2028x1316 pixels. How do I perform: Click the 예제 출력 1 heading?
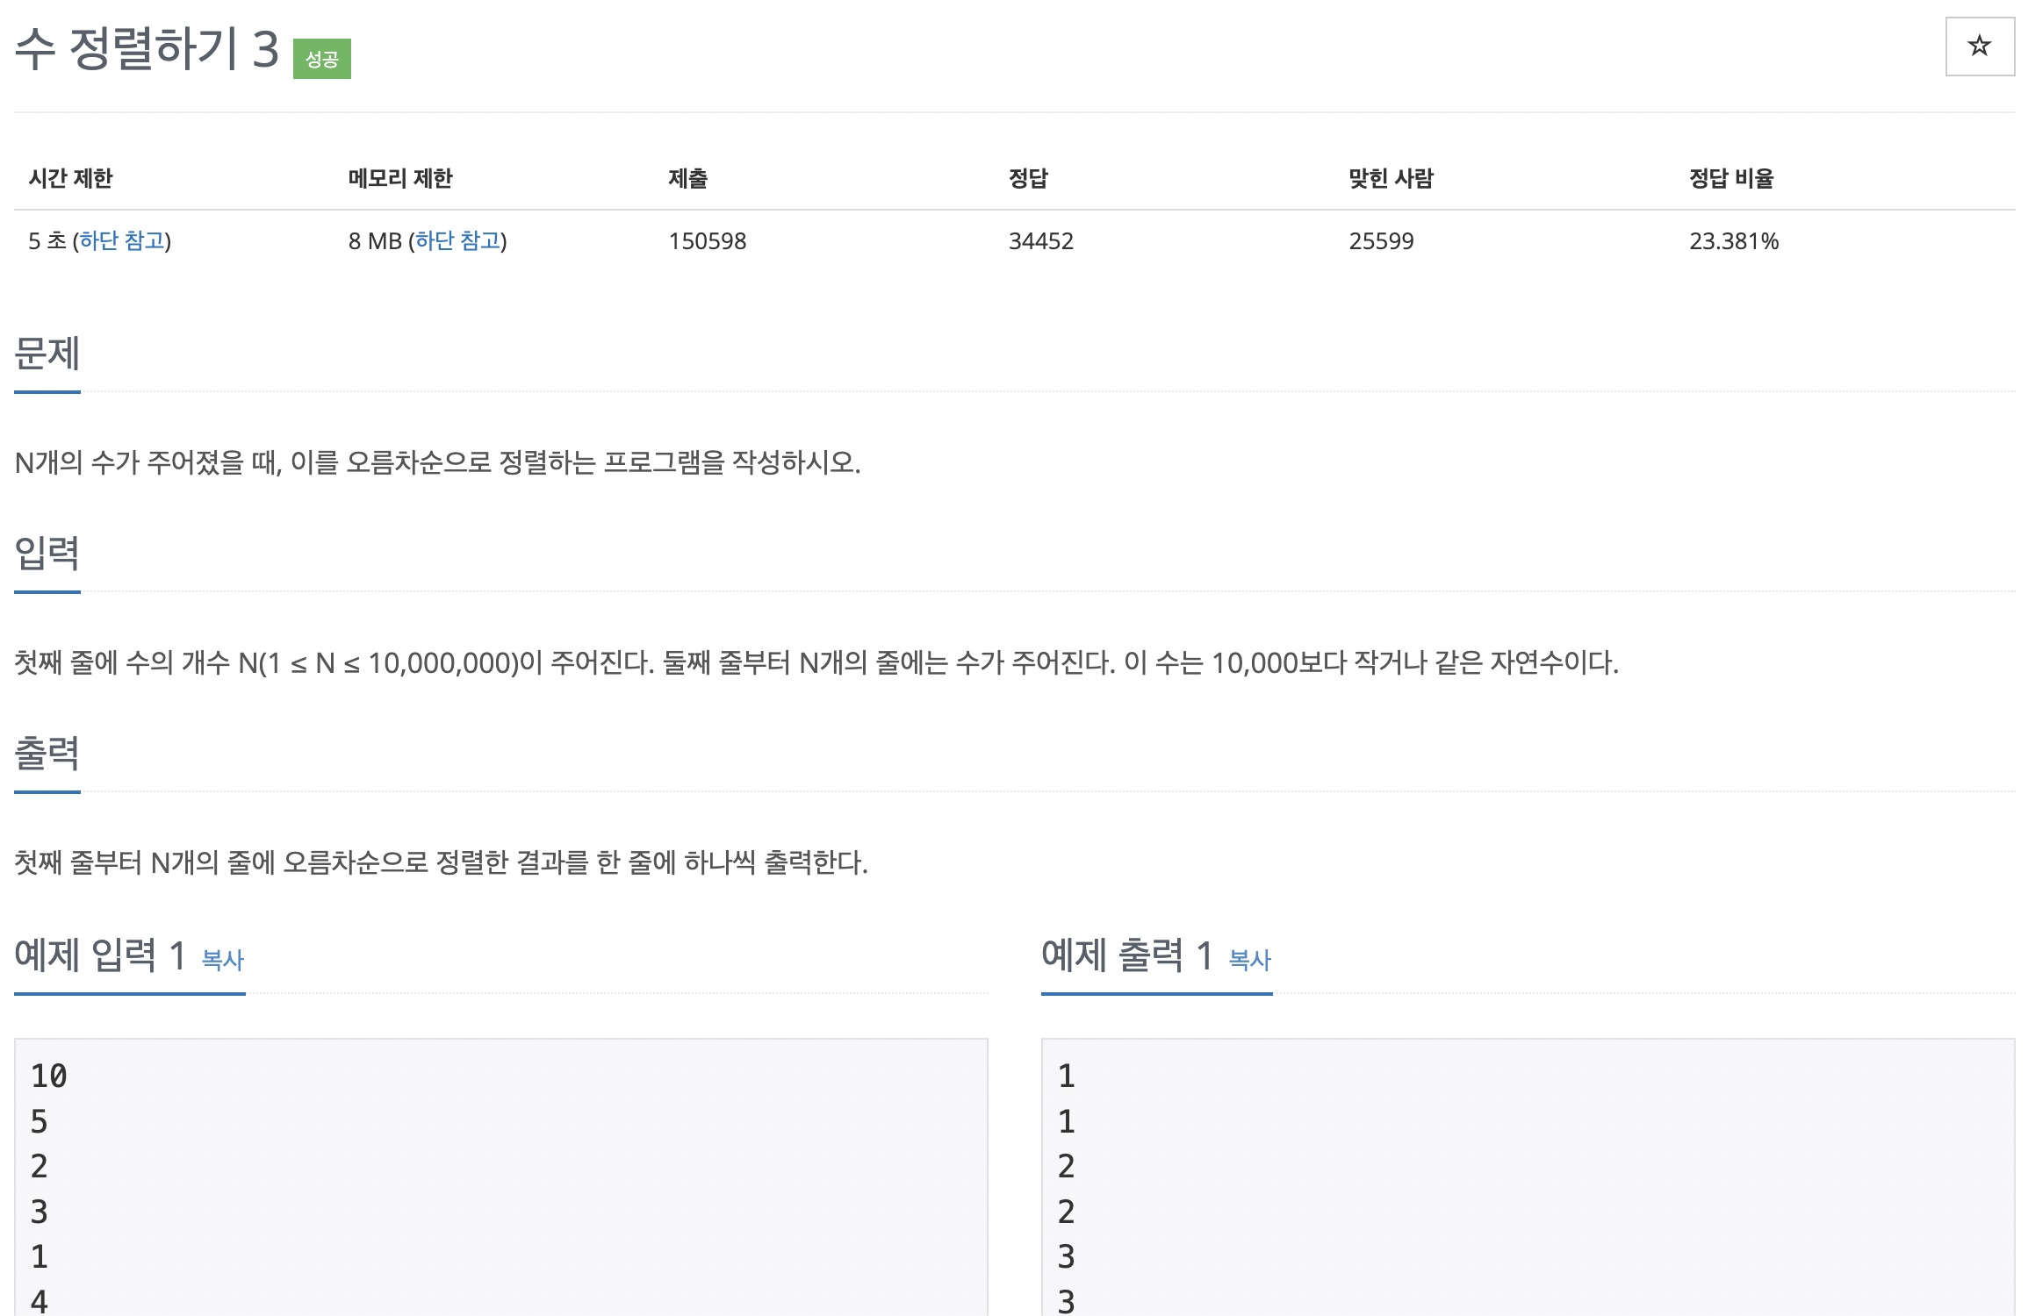pyautogui.click(x=1126, y=955)
